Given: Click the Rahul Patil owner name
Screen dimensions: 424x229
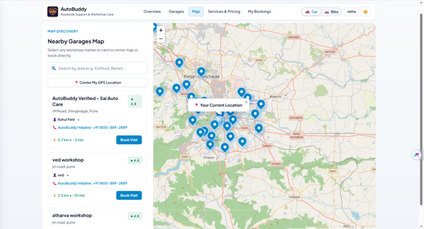Looking at the screenshot, I should click(x=66, y=119).
